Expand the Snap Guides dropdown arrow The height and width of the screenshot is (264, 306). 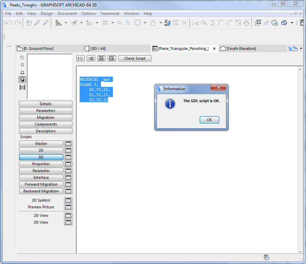coord(81,23)
